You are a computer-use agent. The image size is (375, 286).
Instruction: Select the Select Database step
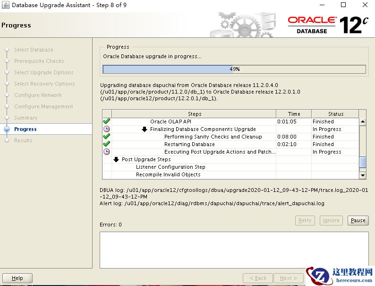(34, 50)
